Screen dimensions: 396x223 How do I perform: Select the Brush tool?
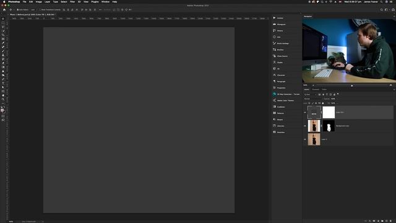[x=3, y=51]
